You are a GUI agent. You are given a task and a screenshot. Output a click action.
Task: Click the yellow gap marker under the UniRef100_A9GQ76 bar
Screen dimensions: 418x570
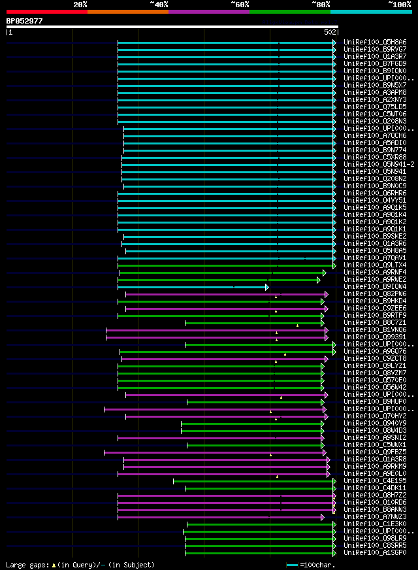pyautogui.click(x=285, y=354)
